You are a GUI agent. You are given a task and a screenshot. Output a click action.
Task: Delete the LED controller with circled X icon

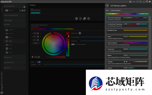81,18
